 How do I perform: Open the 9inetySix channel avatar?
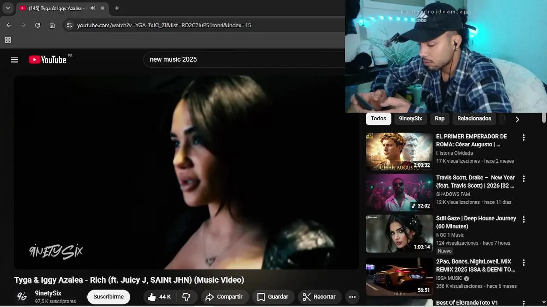click(x=22, y=297)
